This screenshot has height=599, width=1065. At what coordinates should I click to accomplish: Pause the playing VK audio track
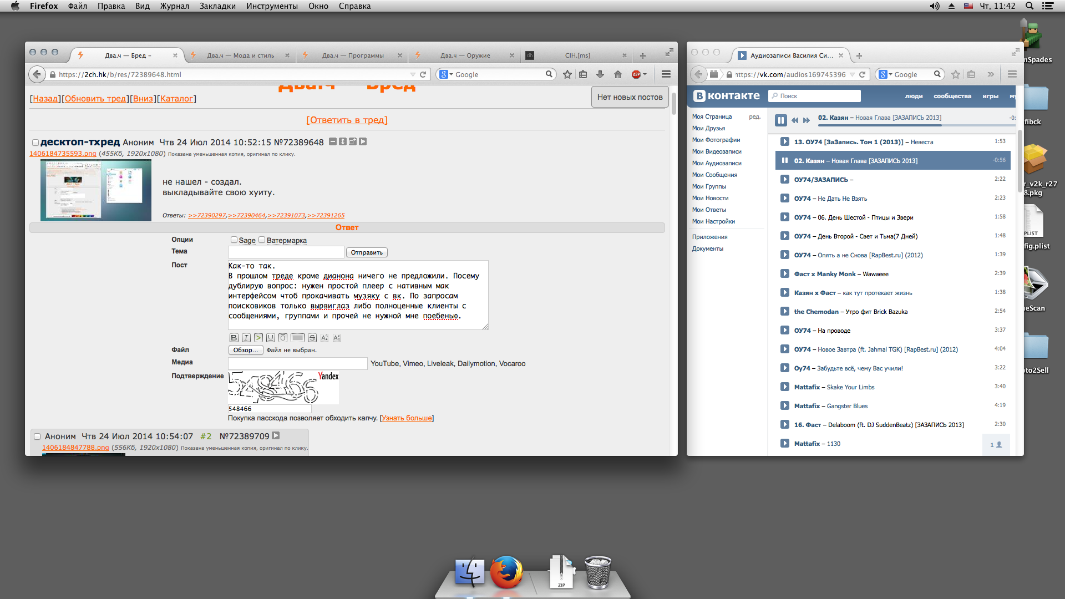(781, 120)
